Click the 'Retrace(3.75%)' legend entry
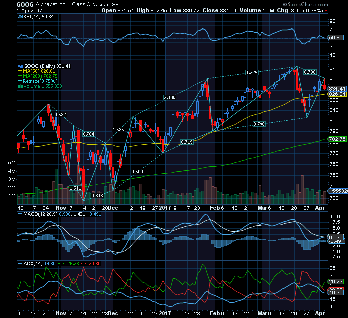The height and width of the screenshot is (318, 348). click(38, 81)
